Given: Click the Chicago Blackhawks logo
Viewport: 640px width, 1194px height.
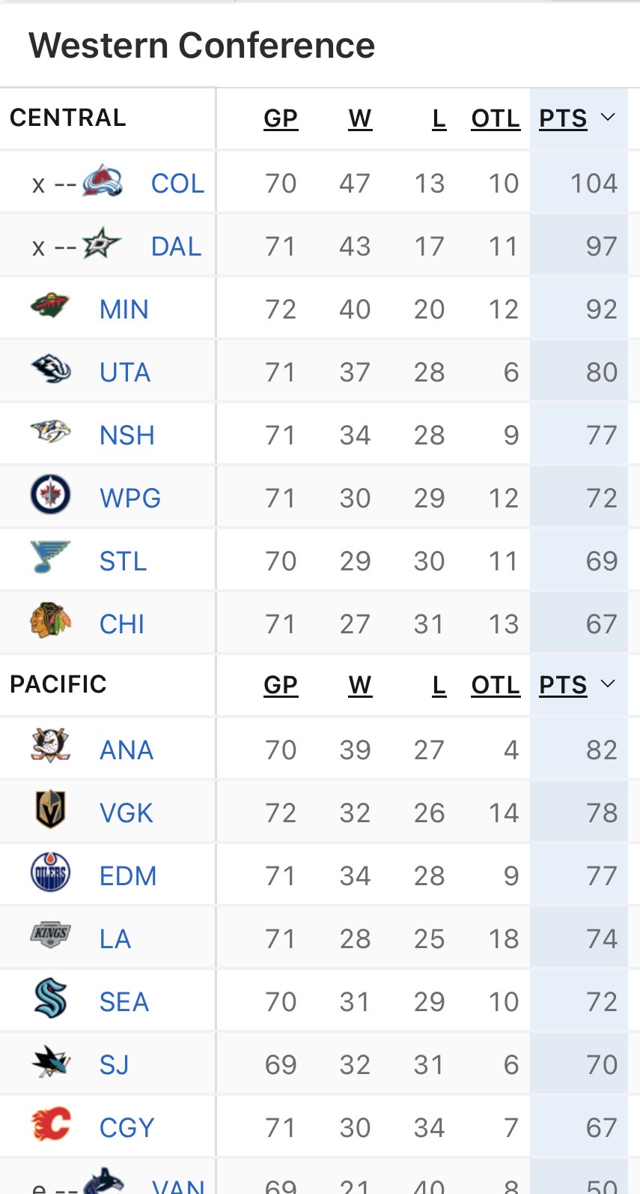Looking at the screenshot, I should point(50,621).
